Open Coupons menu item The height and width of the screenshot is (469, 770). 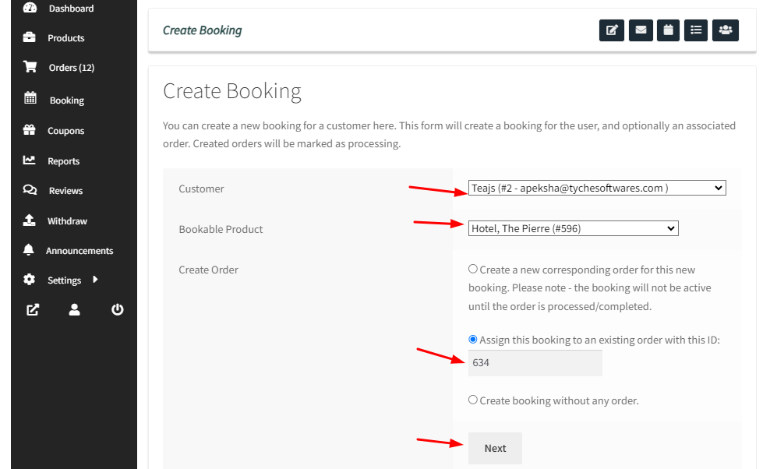[x=65, y=131]
